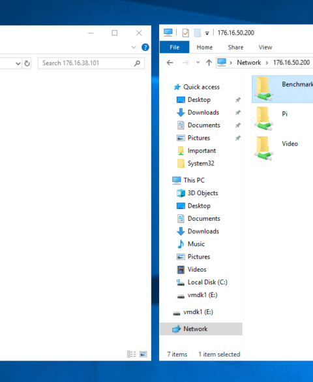
Task: Open the File ribbon tab
Action: coord(174,47)
